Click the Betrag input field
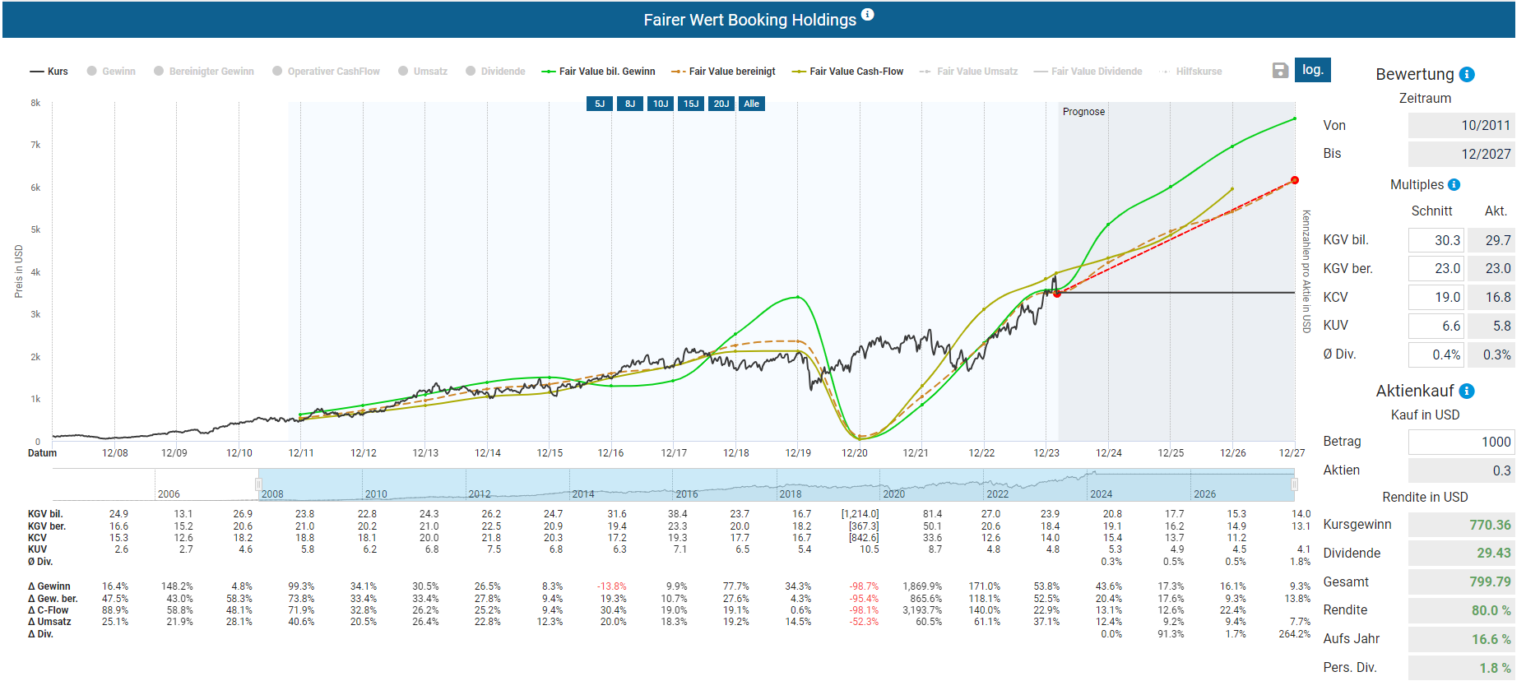 1461,442
